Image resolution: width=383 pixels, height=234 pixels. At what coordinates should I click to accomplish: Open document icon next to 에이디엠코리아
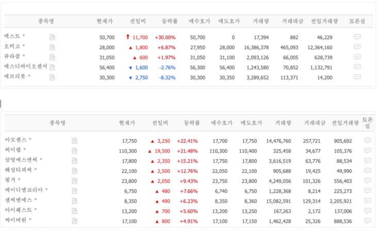pyautogui.click(x=75, y=191)
